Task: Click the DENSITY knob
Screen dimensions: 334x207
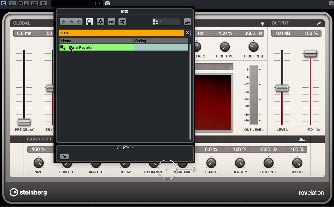Action: (240, 163)
